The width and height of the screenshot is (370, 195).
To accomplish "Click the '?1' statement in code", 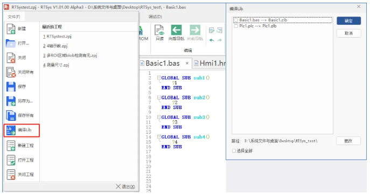I will (174, 83).
